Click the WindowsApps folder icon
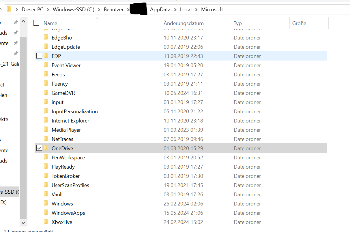Image resolution: width=350 pixels, height=232 pixels. click(x=46, y=213)
